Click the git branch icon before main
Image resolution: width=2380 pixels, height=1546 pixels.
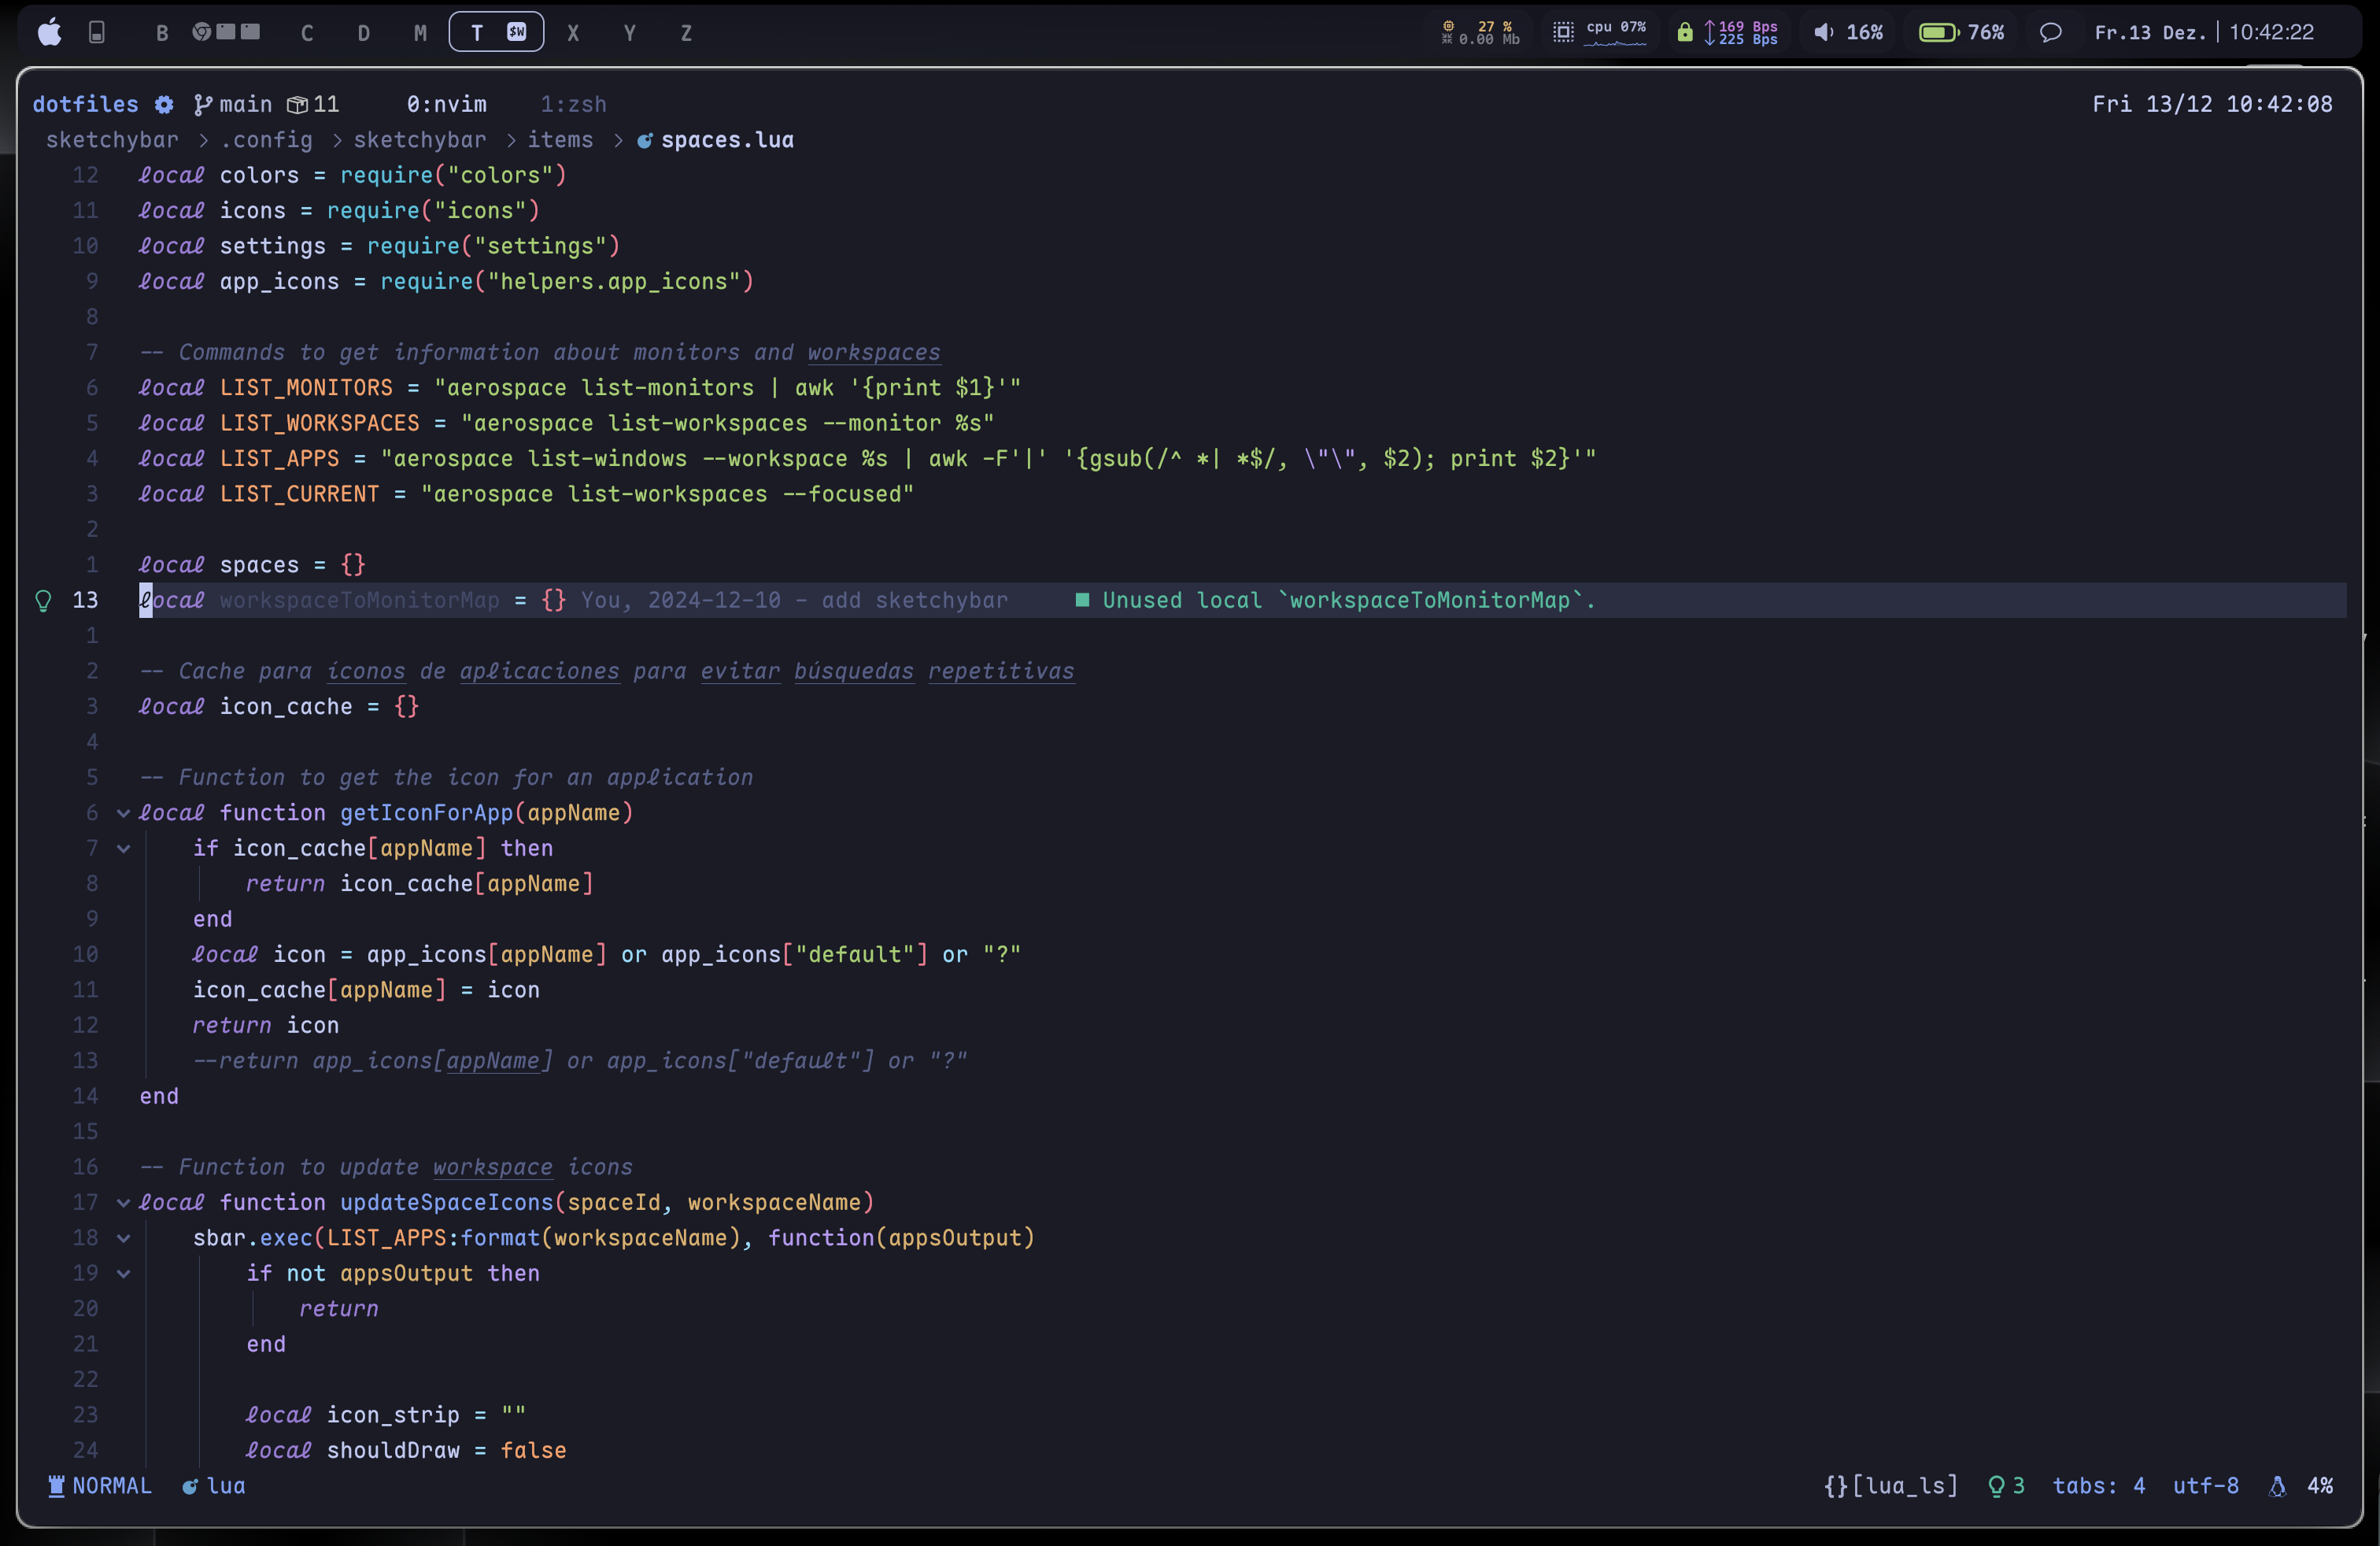(203, 104)
